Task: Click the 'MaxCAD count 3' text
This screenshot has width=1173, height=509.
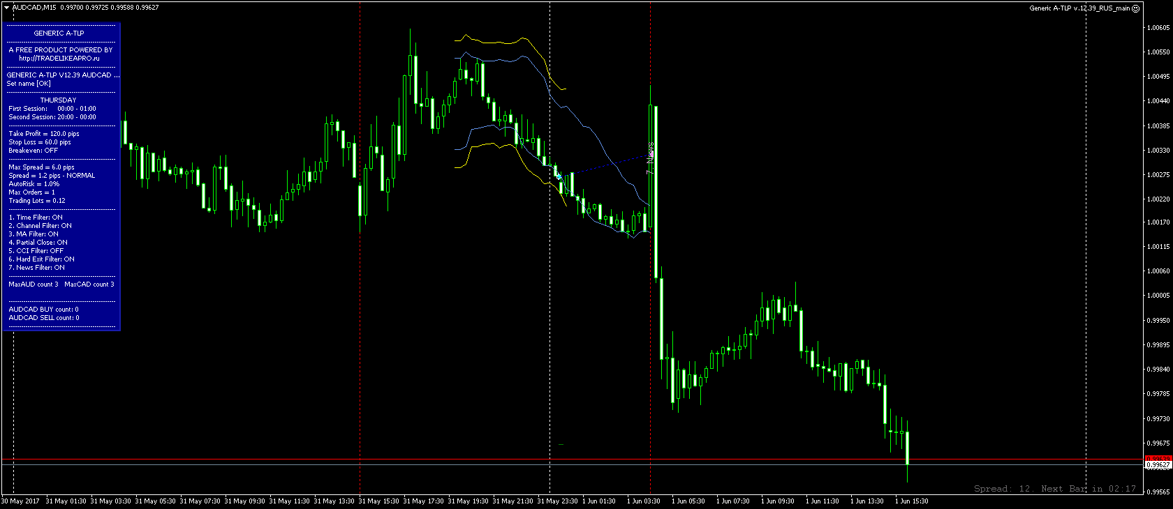Action: coord(89,284)
